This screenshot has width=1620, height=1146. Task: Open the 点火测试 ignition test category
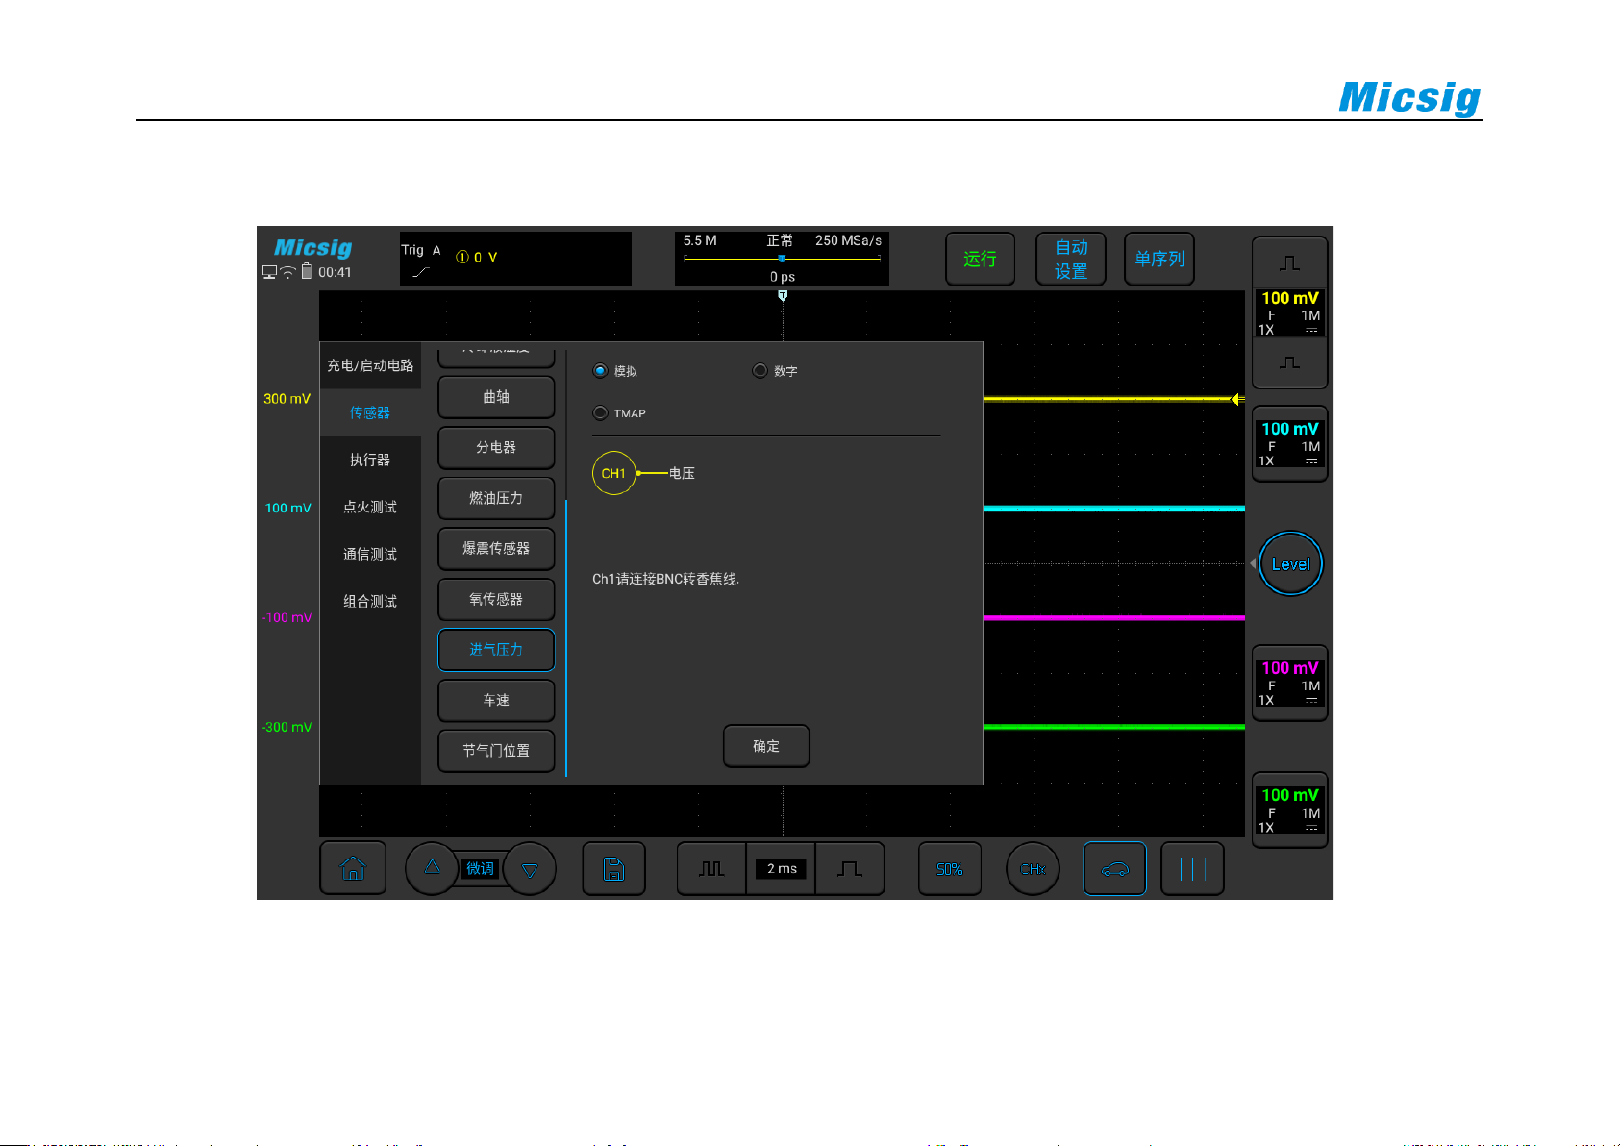370,507
